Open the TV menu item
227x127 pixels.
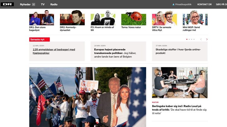click(43, 4)
